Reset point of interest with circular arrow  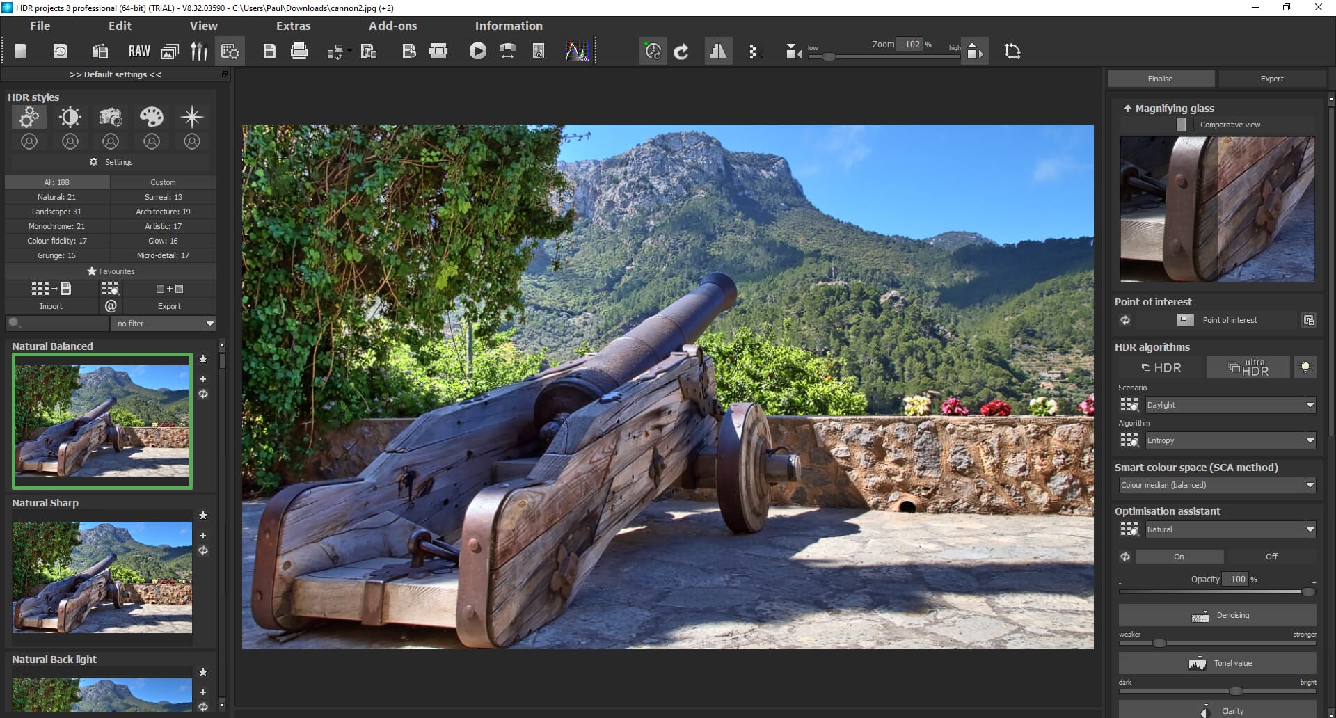point(1125,320)
